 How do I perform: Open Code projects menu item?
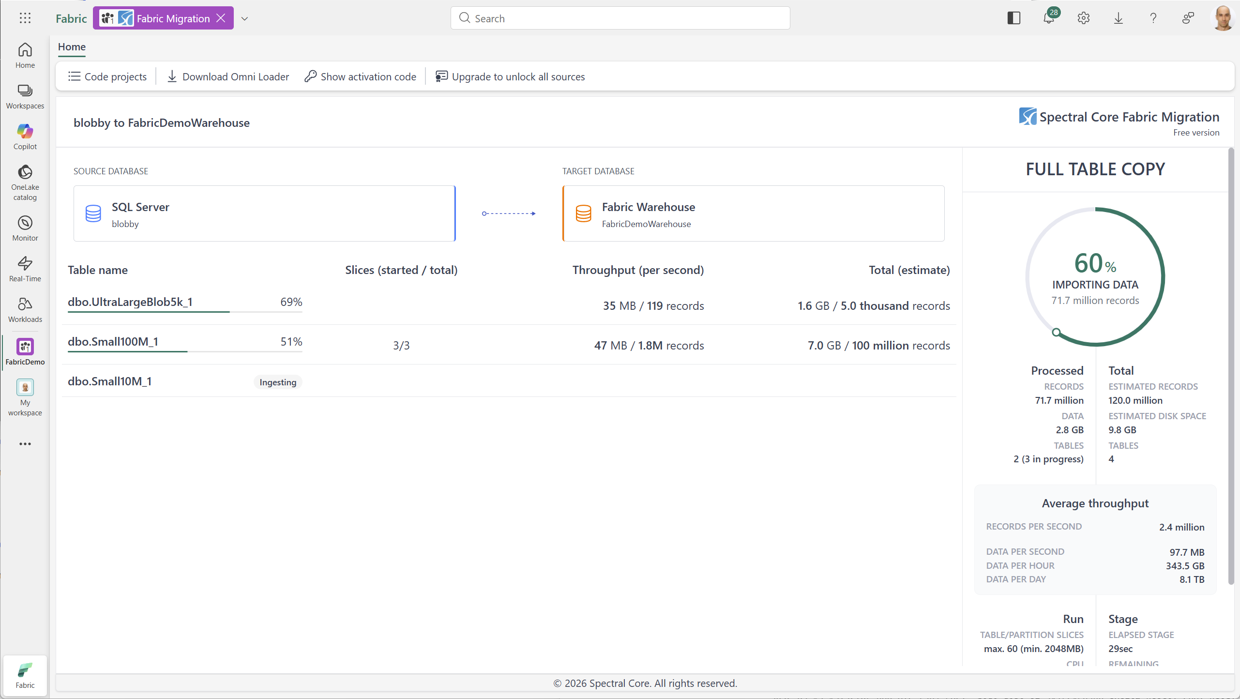107,76
